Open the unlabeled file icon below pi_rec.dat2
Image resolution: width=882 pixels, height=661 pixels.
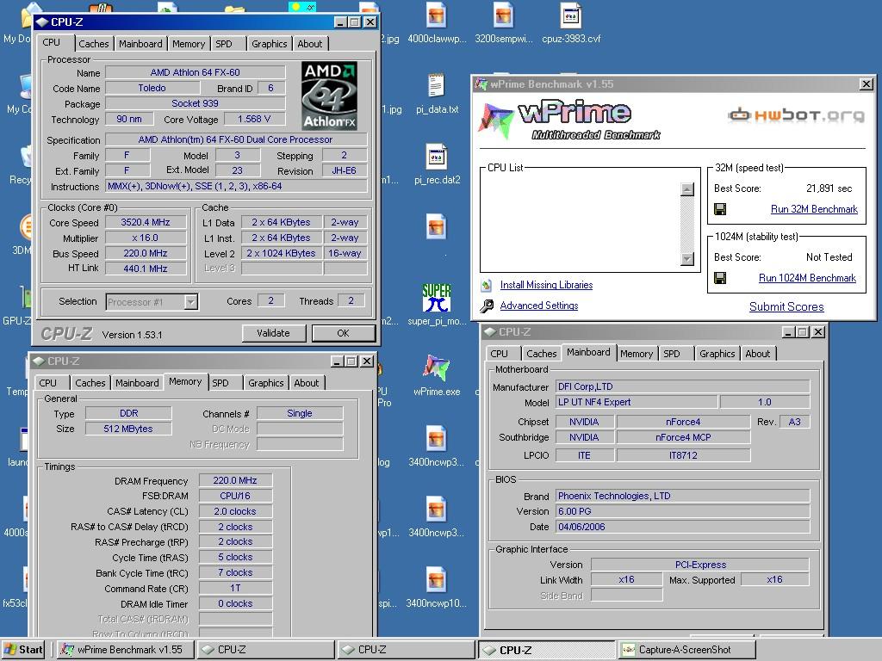tap(436, 227)
